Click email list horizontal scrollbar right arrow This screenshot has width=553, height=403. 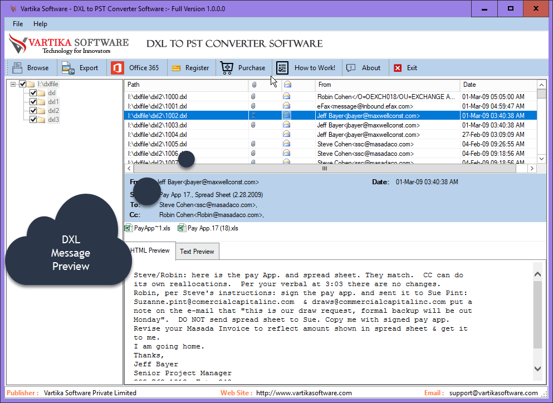click(532, 169)
